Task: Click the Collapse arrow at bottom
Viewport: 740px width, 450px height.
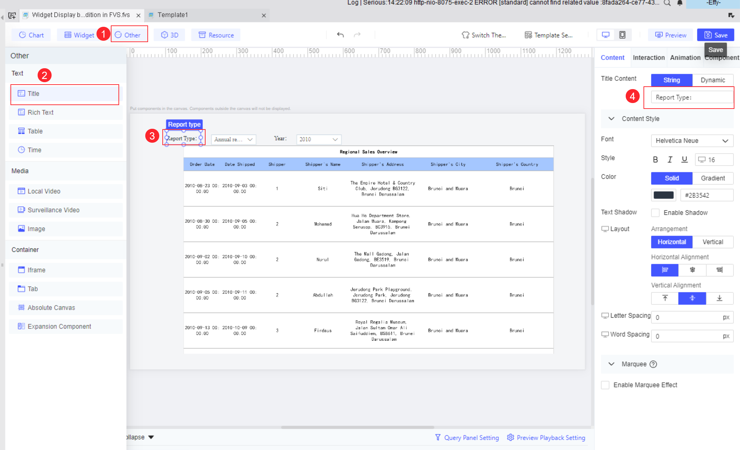Action: point(151,437)
